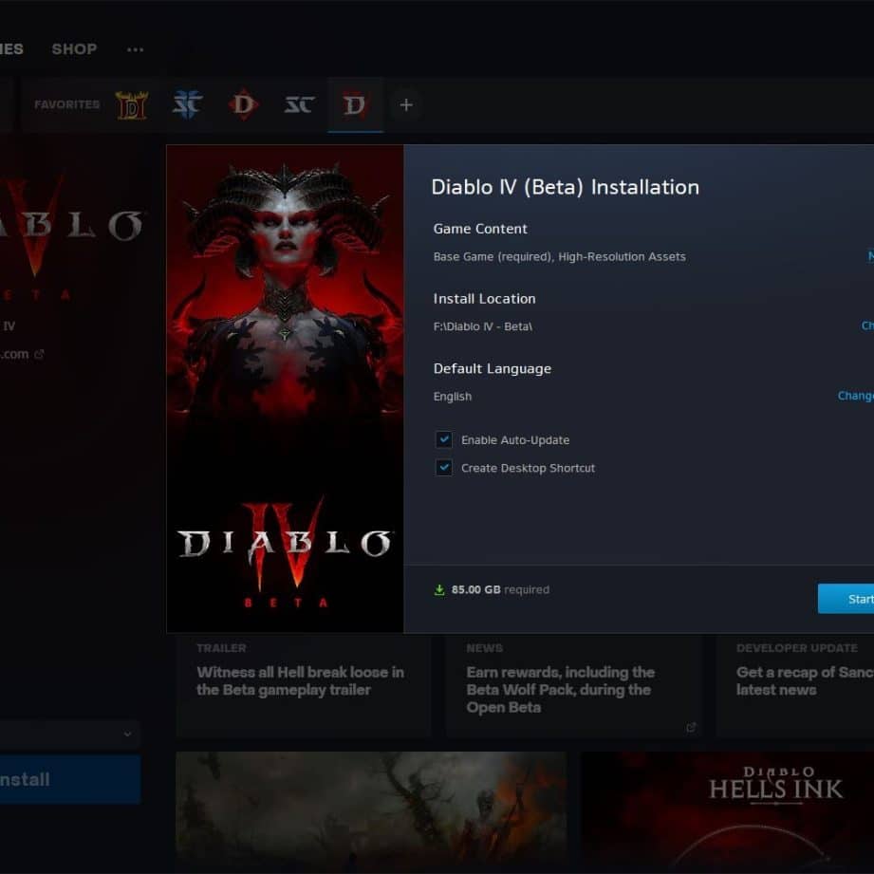Click the FAVORITES label

[66, 104]
